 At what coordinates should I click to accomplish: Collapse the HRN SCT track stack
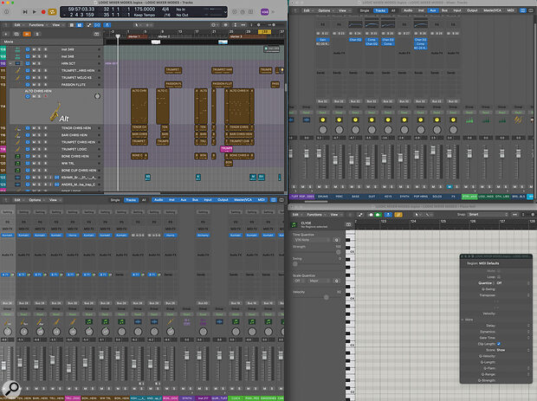coord(10,63)
